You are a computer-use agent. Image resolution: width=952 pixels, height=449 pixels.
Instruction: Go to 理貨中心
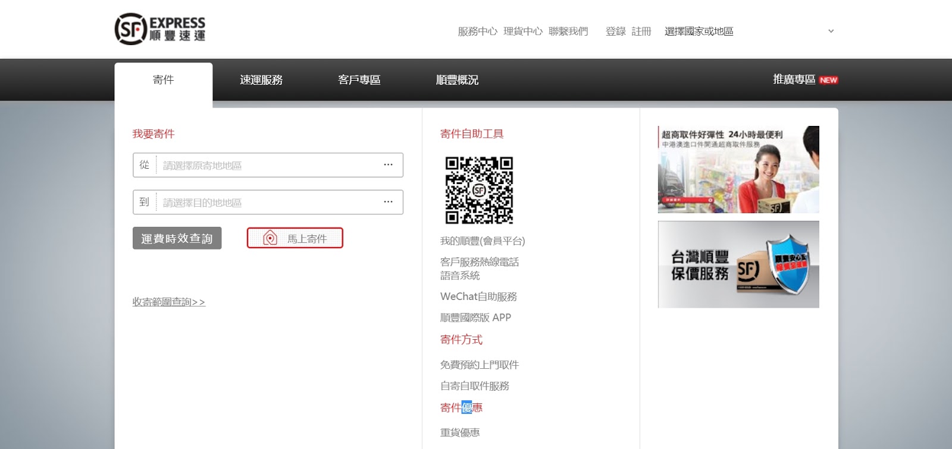(x=523, y=31)
